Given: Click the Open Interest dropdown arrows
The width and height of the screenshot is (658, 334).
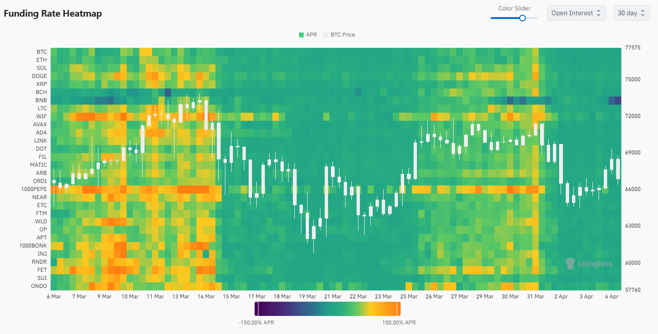Looking at the screenshot, I should click(599, 13).
